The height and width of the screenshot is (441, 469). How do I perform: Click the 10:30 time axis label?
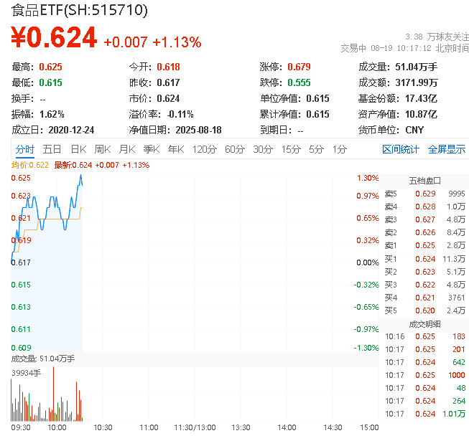point(103,428)
